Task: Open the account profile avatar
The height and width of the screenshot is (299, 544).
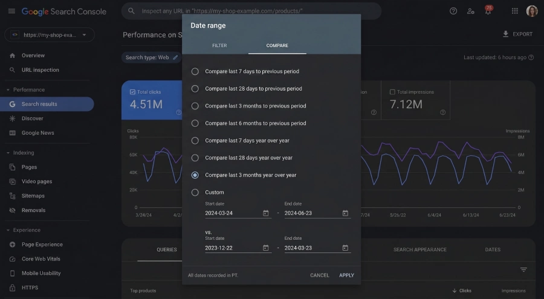Action: tap(532, 11)
